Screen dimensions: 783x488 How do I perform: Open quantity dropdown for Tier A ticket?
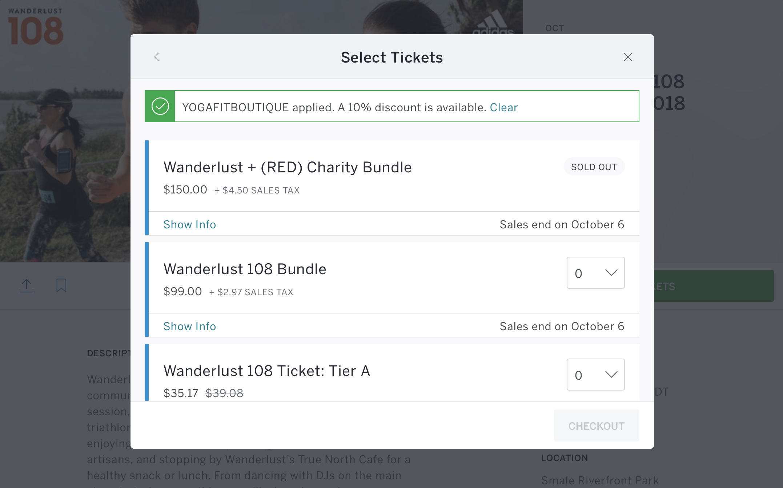(595, 375)
